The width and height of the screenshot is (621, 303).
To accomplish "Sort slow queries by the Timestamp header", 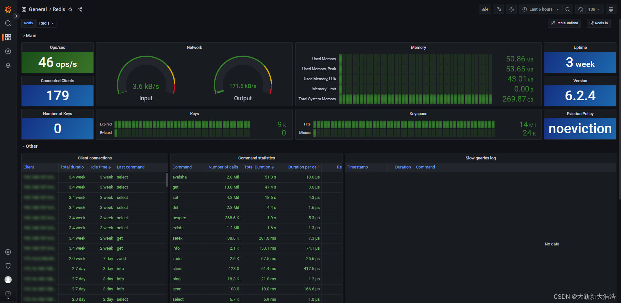I will [357, 167].
